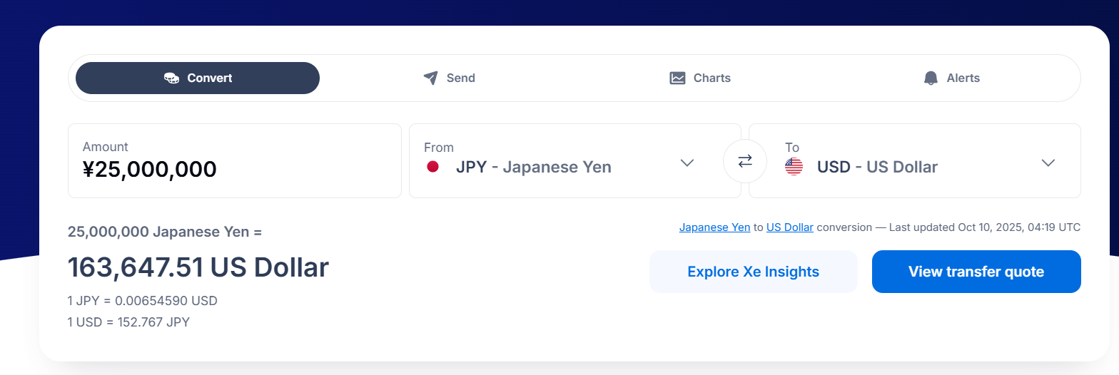Image resolution: width=1119 pixels, height=375 pixels.
Task: Click the 1 JPY = 0.00654590 USD rate
Action: (143, 301)
